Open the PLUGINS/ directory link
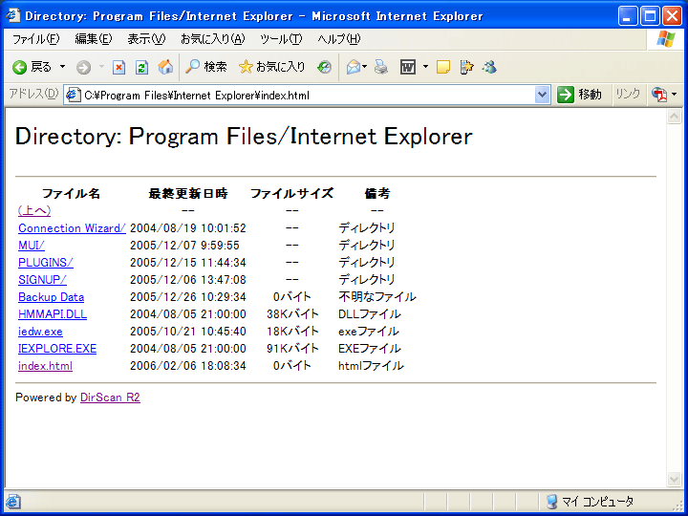This screenshot has height=516, width=688. (46, 263)
